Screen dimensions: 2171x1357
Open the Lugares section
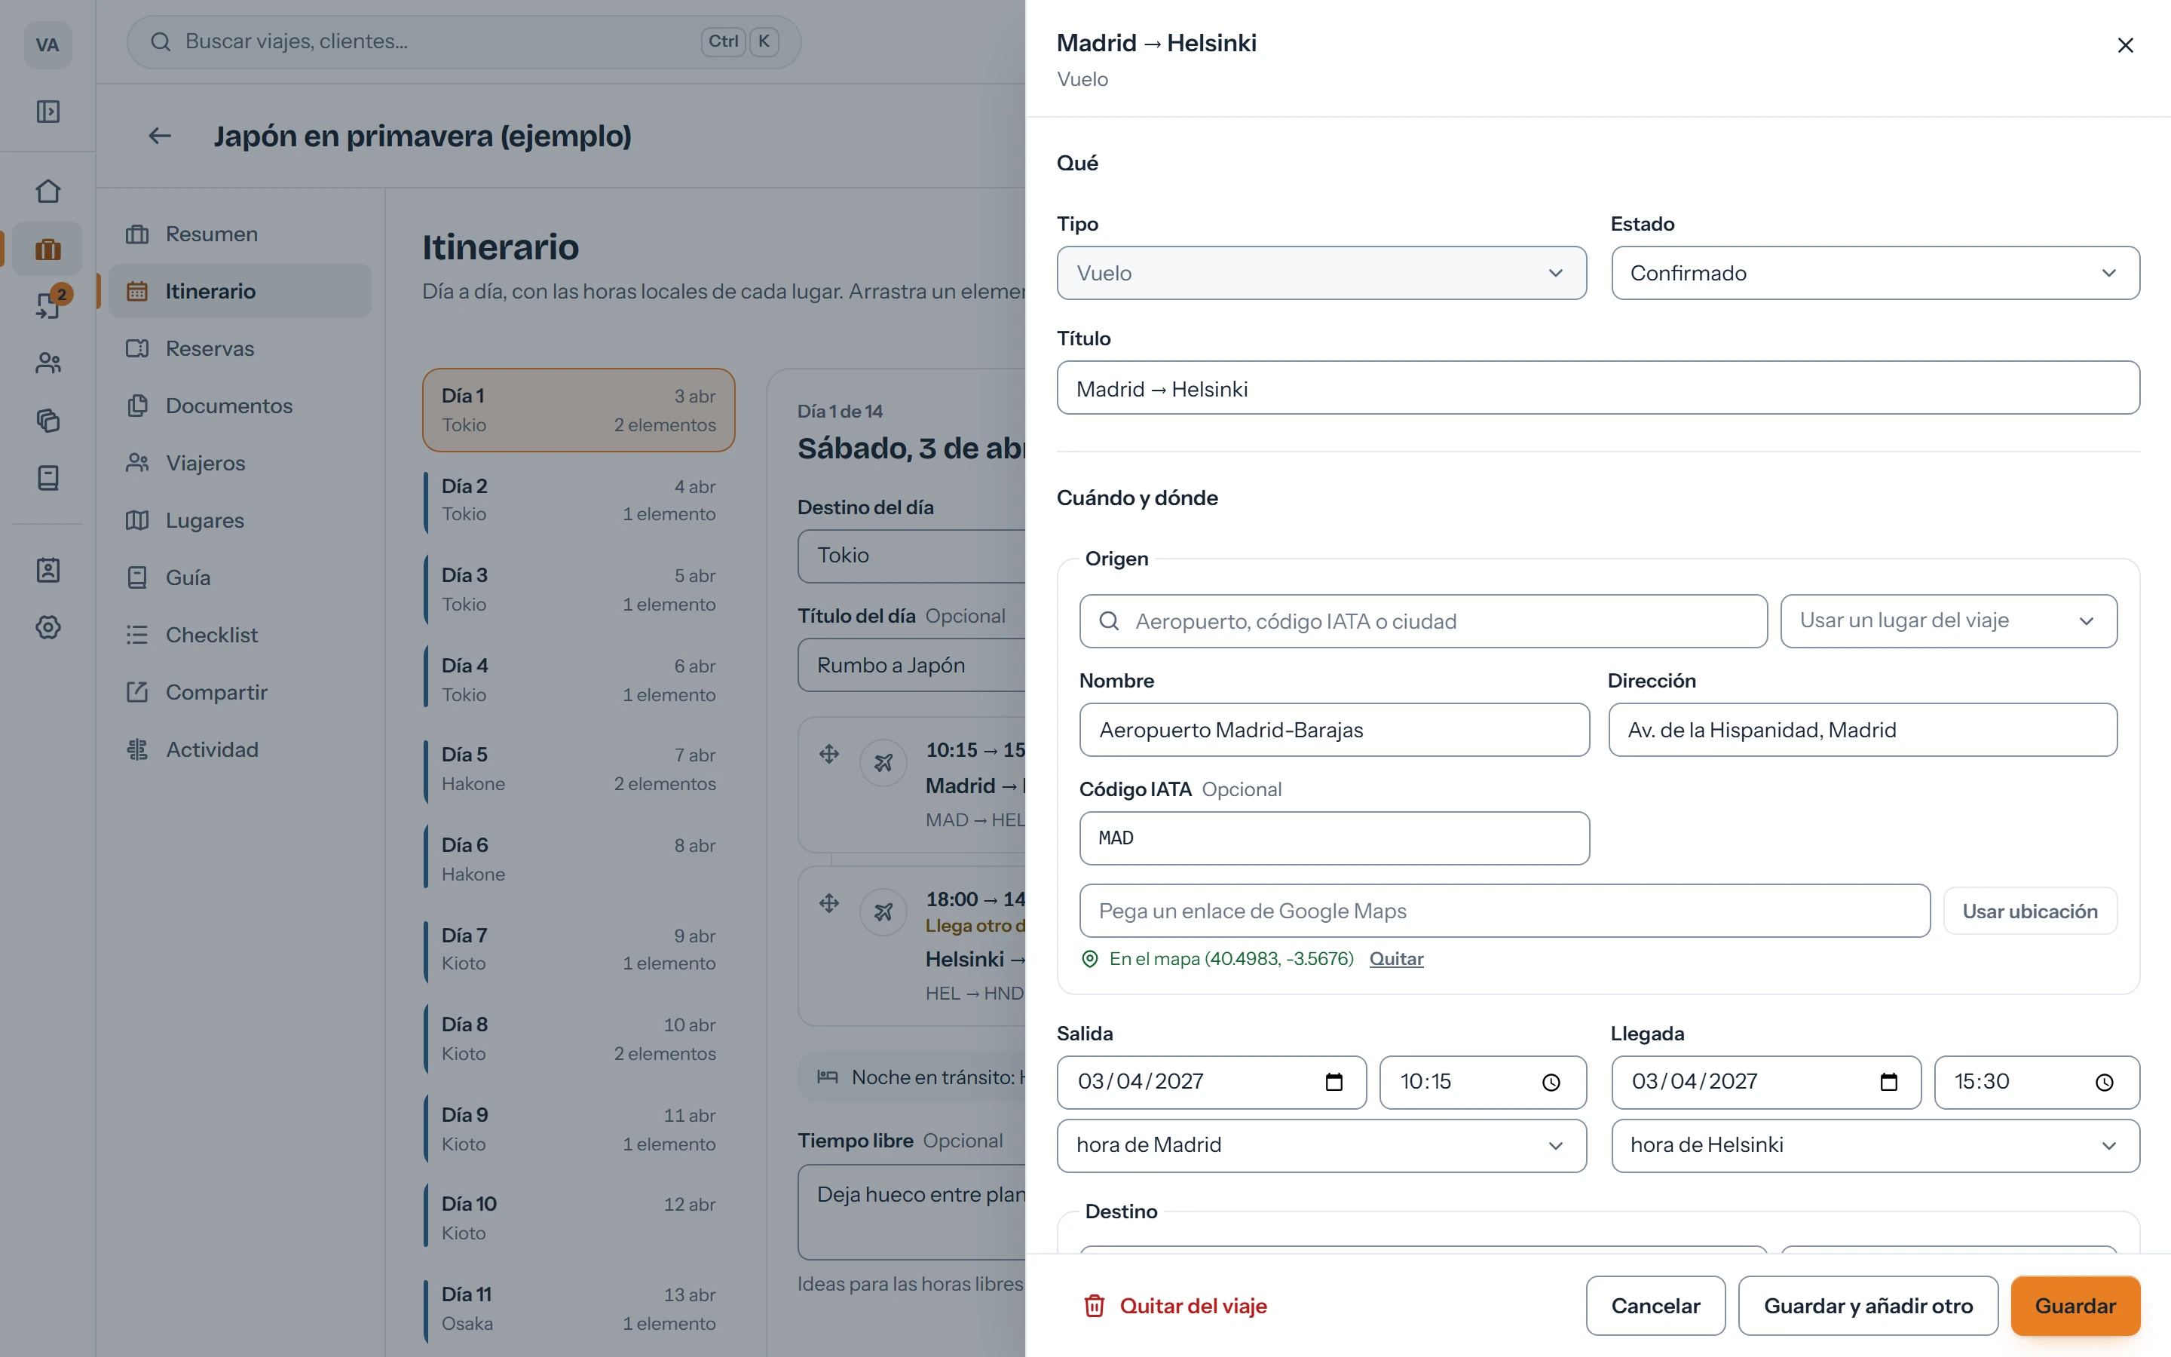240,520
